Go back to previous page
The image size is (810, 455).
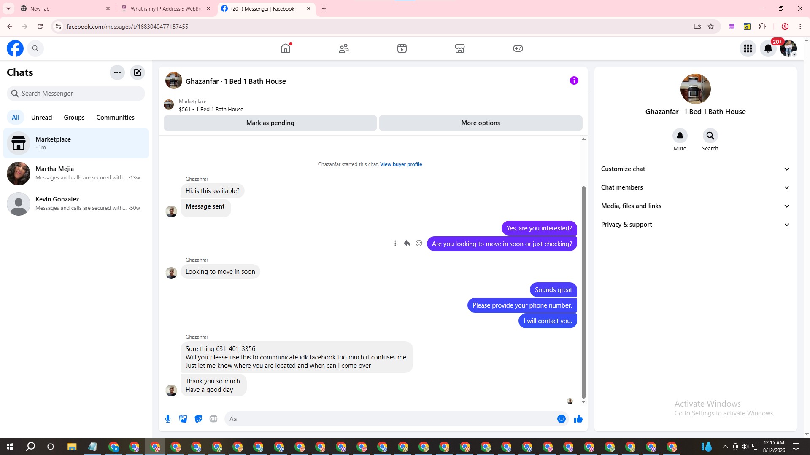(x=10, y=27)
